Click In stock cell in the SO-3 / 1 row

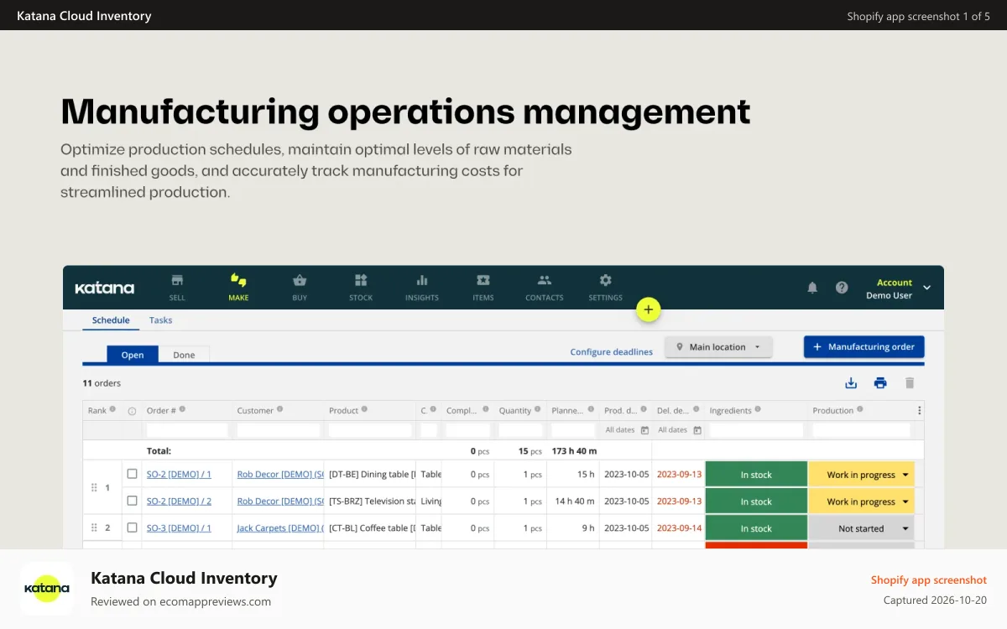click(x=756, y=528)
